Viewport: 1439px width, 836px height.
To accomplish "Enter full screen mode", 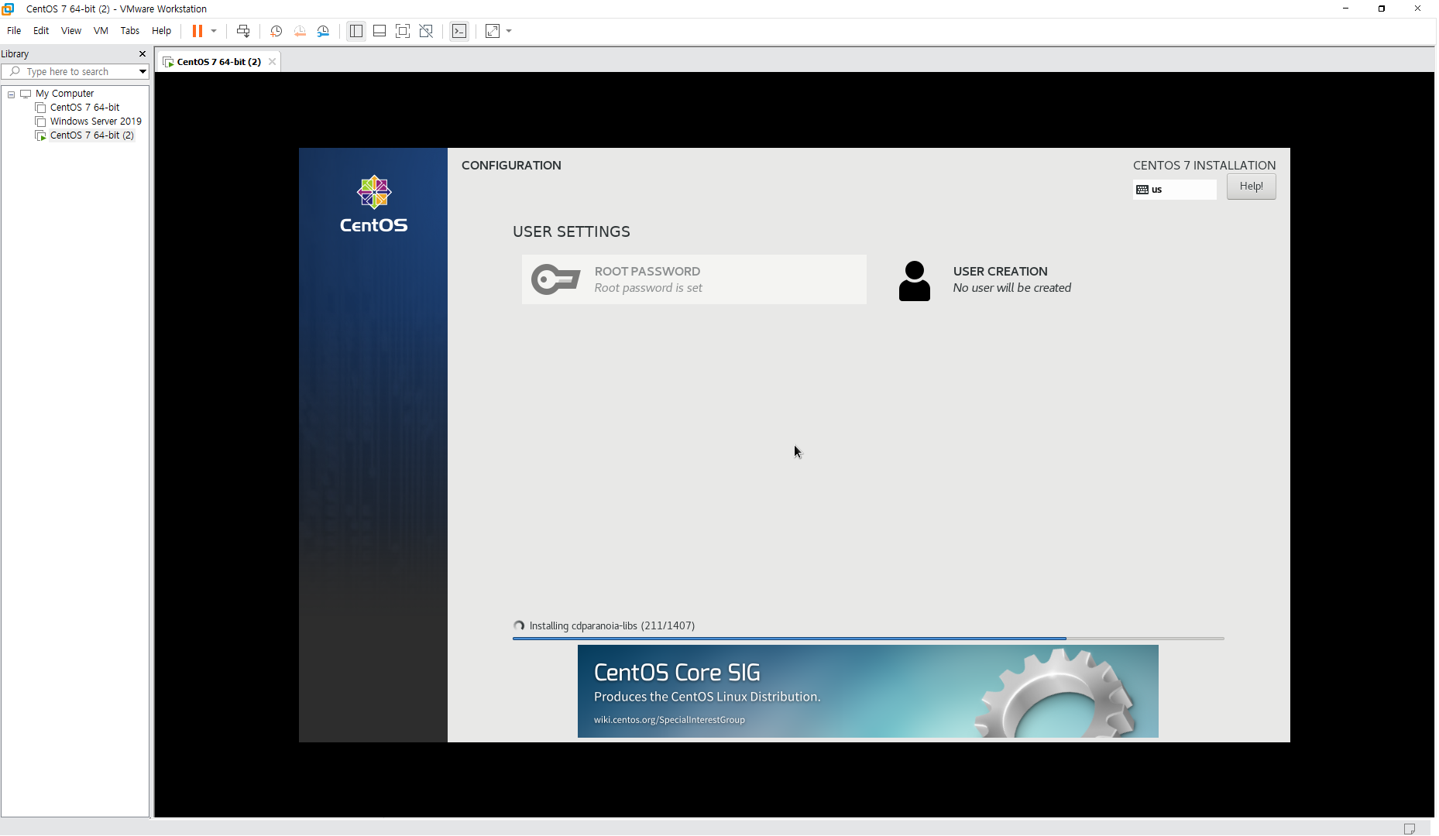I will pos(403,31).
